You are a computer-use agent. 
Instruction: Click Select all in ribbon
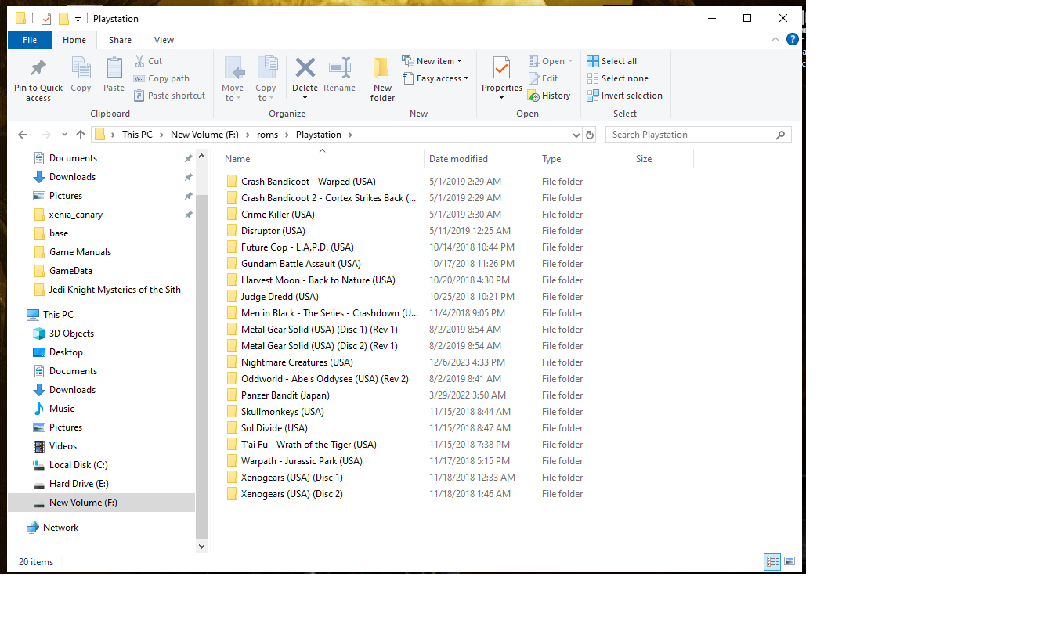coord(612,61)
